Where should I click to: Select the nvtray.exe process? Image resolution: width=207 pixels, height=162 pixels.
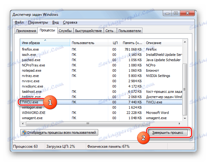pyautogui.click(x=101, y=76)
